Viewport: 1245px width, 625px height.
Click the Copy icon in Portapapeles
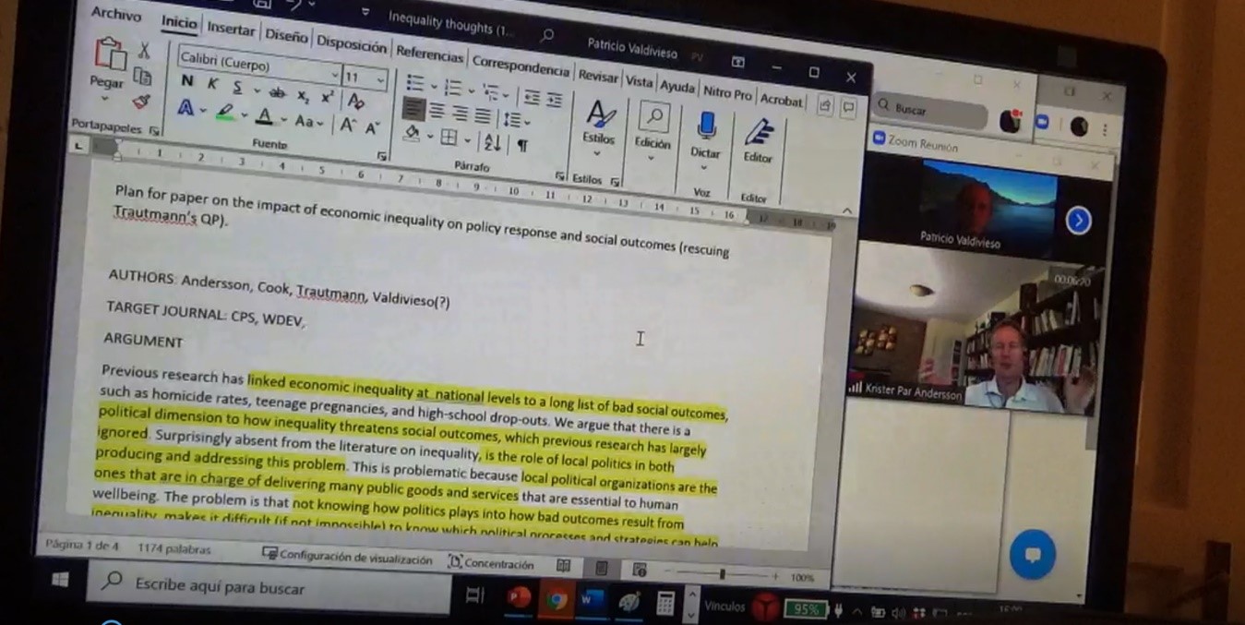click(x=142, y=76)
